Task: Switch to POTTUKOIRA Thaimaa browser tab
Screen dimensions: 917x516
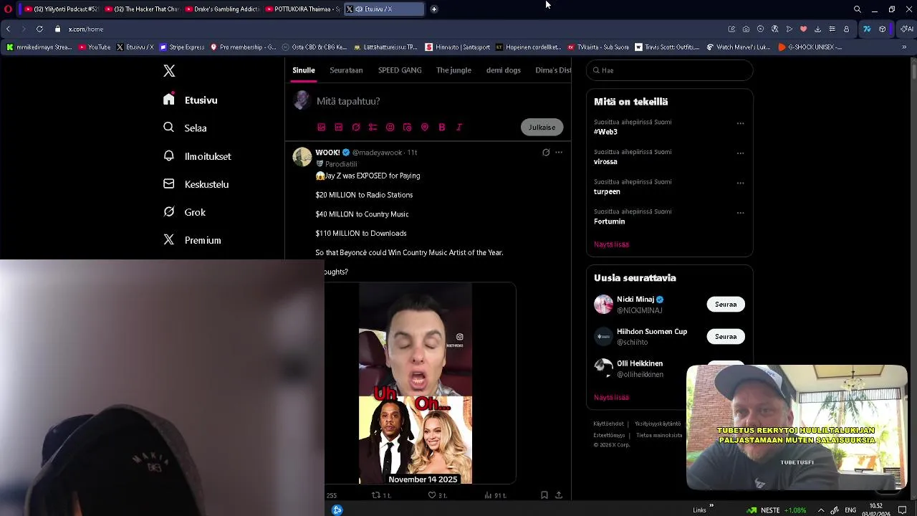Action: (301, 9)
